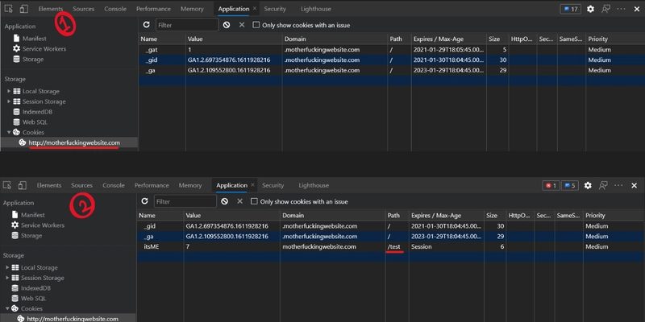Screen dimensions: 645x322
Task: Open the three-dot more menu in upper panel
Action: pos(621,9)
